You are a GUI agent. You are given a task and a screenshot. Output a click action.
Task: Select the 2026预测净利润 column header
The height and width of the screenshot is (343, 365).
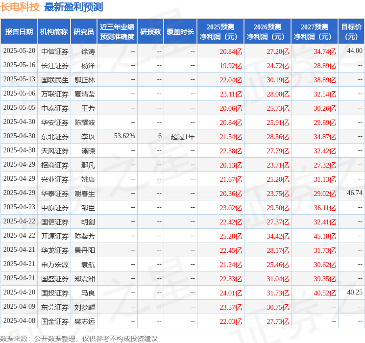[268, 32]
